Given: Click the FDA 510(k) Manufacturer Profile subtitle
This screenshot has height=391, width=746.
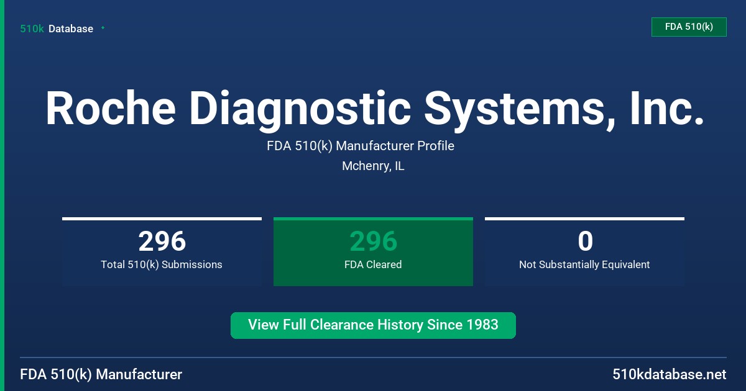Looking at the screenshot, I should pyautogui.click(x=361, y=146).
